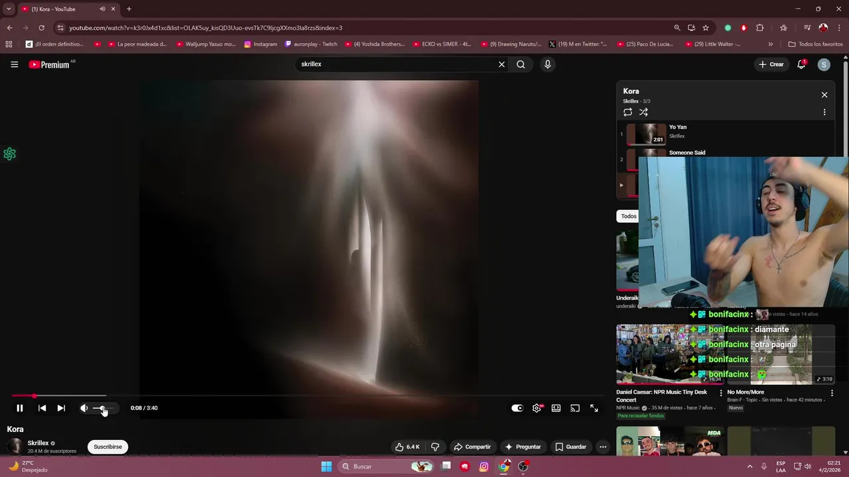This screenshot has width=849, height=477.
Task: Open the Windows Start menu
Action: [326, 466]
